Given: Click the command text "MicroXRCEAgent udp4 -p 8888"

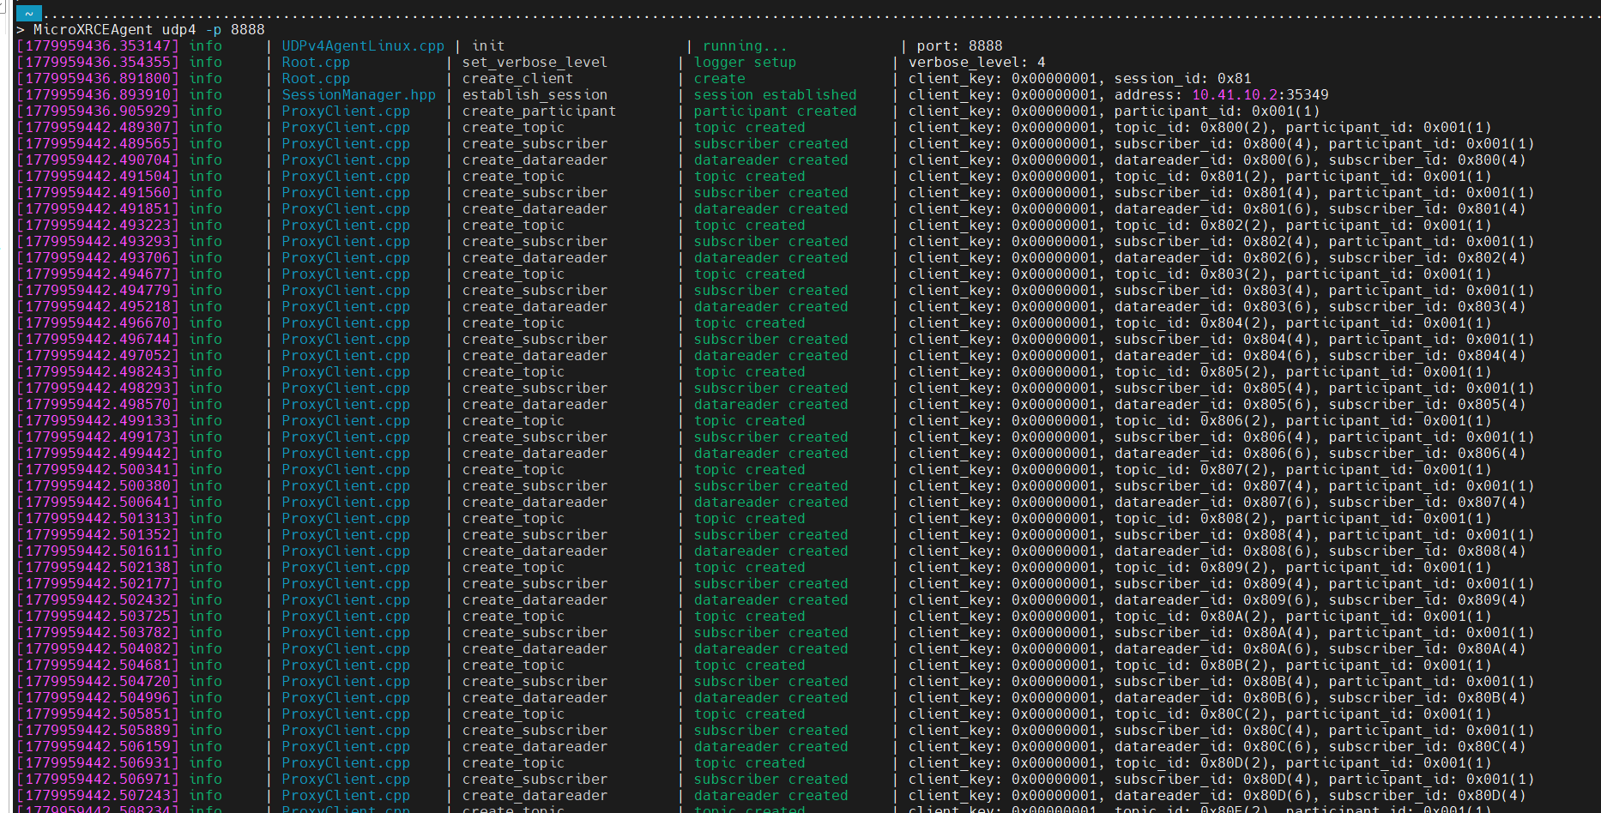Looking at the screenshot, I should click(x=149, y=29).
